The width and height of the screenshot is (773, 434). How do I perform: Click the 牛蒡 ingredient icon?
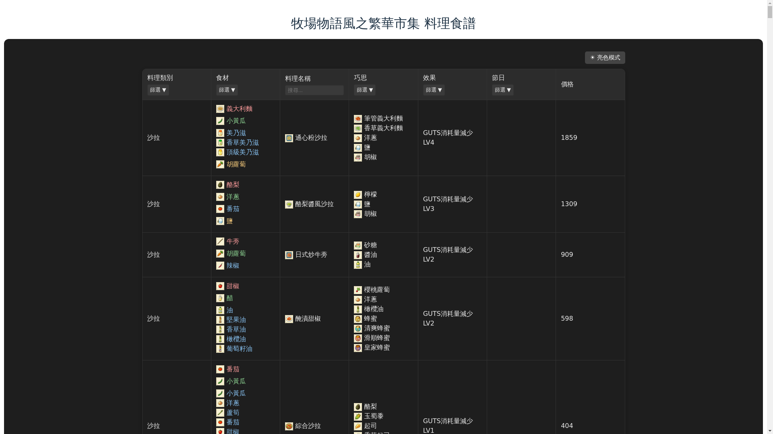coord(220,242)
